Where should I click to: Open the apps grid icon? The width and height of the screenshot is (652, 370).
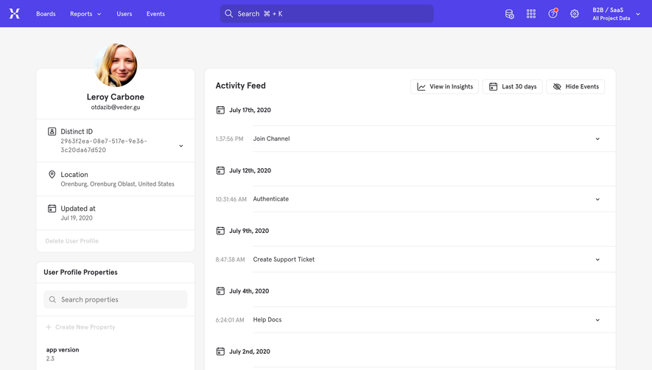point(531,14)
